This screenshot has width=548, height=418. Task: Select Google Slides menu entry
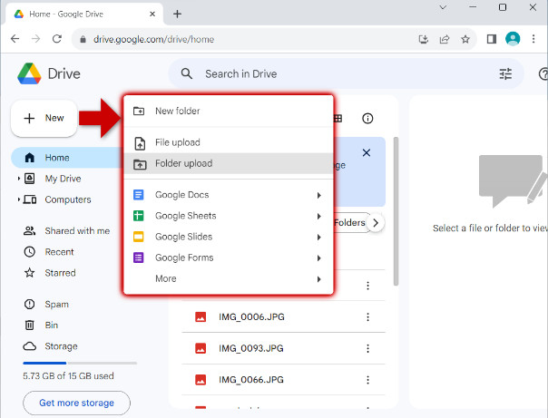(x=229, y=237)
